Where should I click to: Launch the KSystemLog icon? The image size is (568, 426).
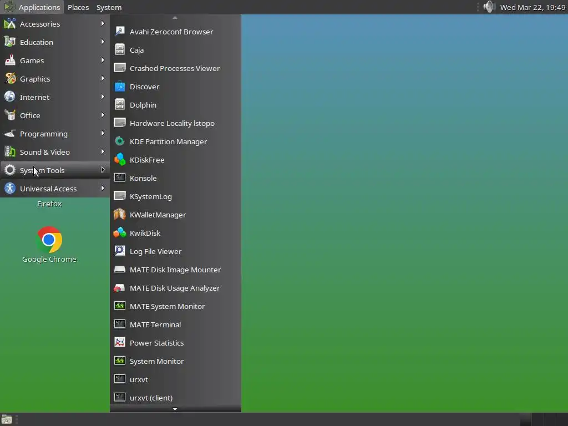click(120, 196)
